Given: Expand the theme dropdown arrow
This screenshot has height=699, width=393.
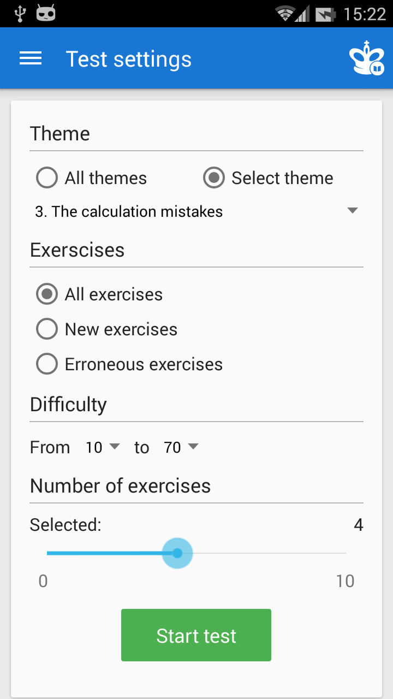Looking at the screenshot, I should click(x=353, y=211).
